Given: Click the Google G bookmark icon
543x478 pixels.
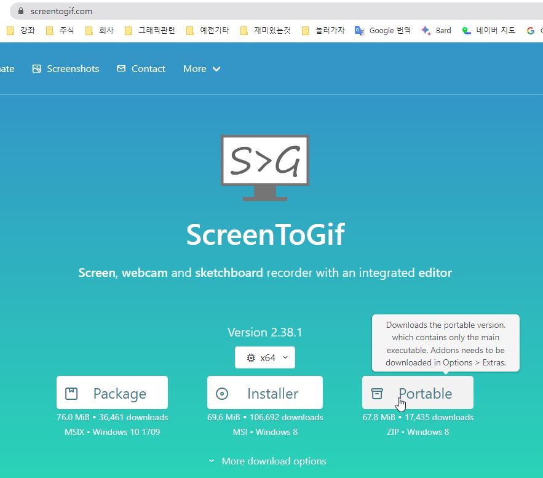Looking at the screenshot, I should point(530,31).
